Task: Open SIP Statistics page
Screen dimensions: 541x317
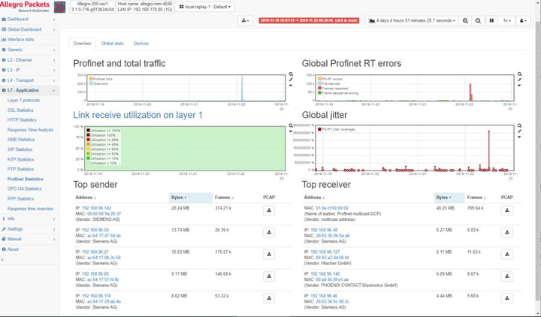Action: [20, 149]
